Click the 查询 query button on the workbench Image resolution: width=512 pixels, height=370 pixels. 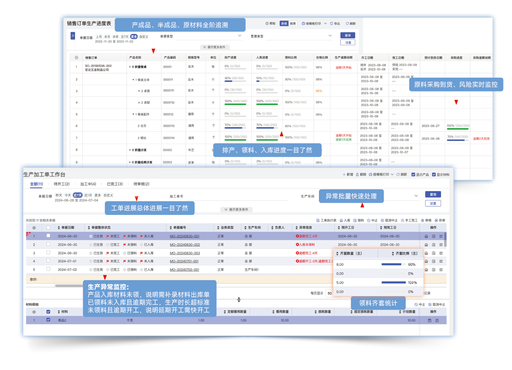click(433, 194)
